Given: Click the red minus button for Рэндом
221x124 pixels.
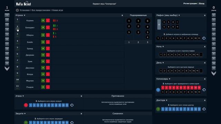Looking at the screenshot, I should click(x=48, y=87).
